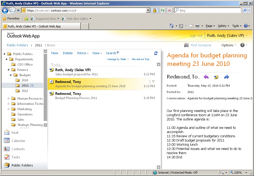Screen dimensions: 254x176
Task: Open the View menu
Action: (97, 53)
